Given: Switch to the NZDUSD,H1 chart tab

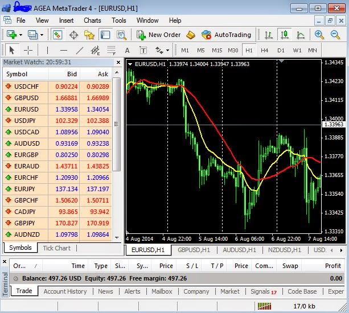Looking at the screenshot, I should tap(285, 250).
